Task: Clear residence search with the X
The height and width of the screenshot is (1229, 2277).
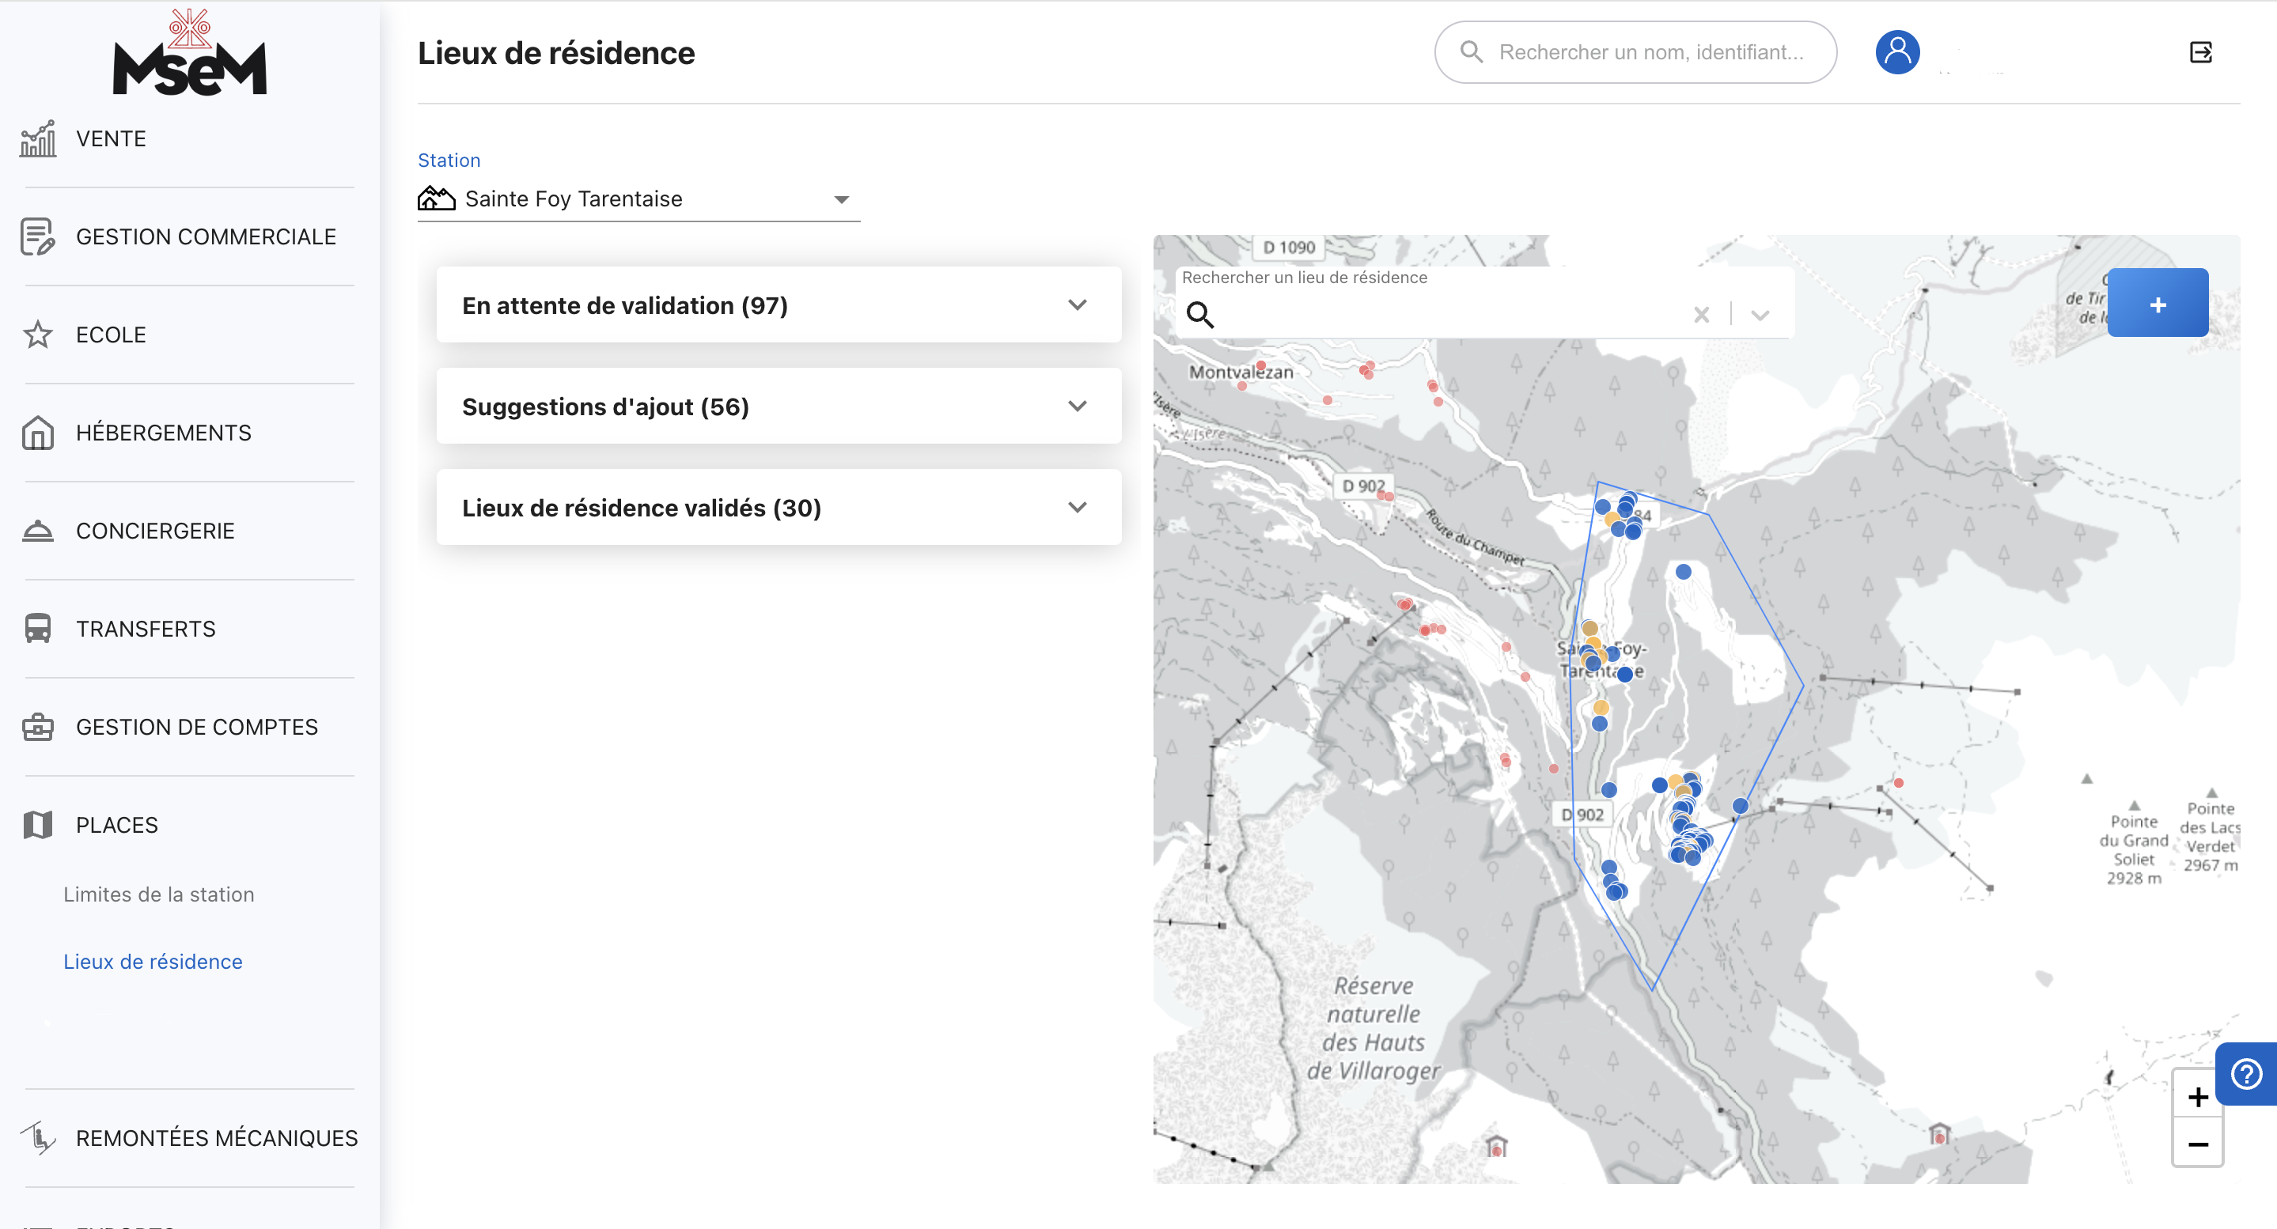Action: click(x=1701, y=315)
